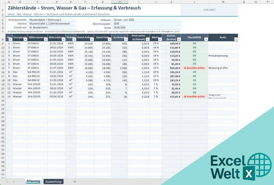Click the Stand field 18.08.2026

click(x=146, y=28)
